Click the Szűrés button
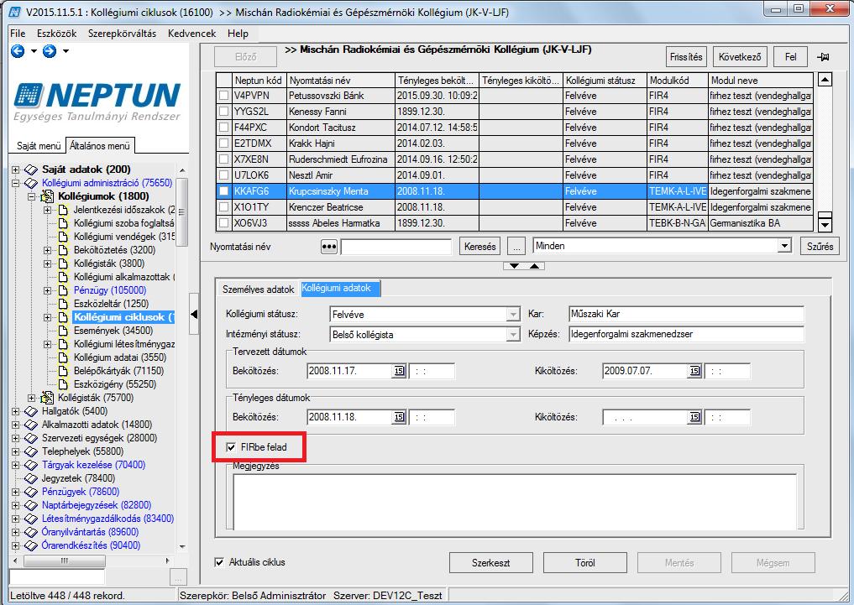The width and height of the screenshot is (854, 605). click(x=820, y=247)
